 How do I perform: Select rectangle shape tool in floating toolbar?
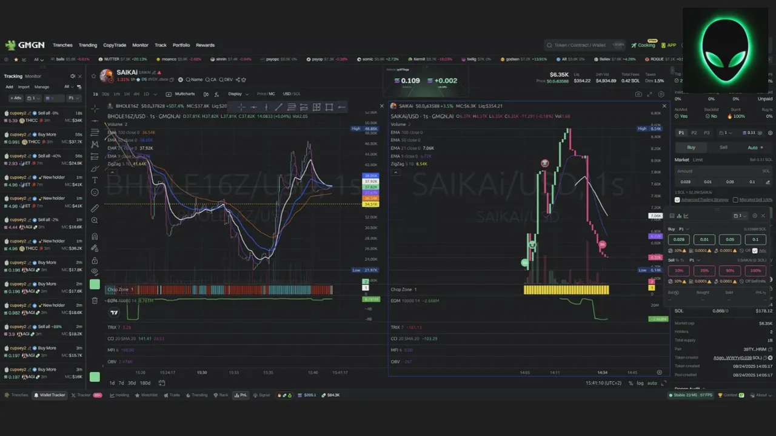(329, 107)
